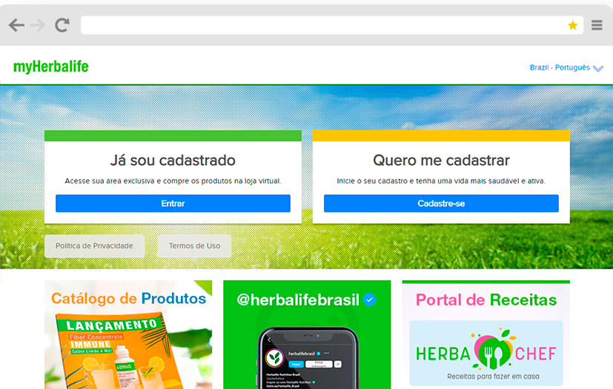Screen dimensions: 613x389
Task: Click the Lançamento Fiber Concentrate catalog image
Action: point(119,351)
